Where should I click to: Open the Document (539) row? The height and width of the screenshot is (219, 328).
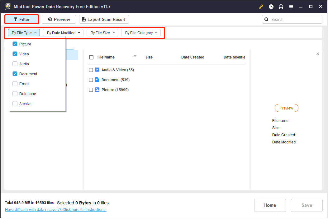116,80
